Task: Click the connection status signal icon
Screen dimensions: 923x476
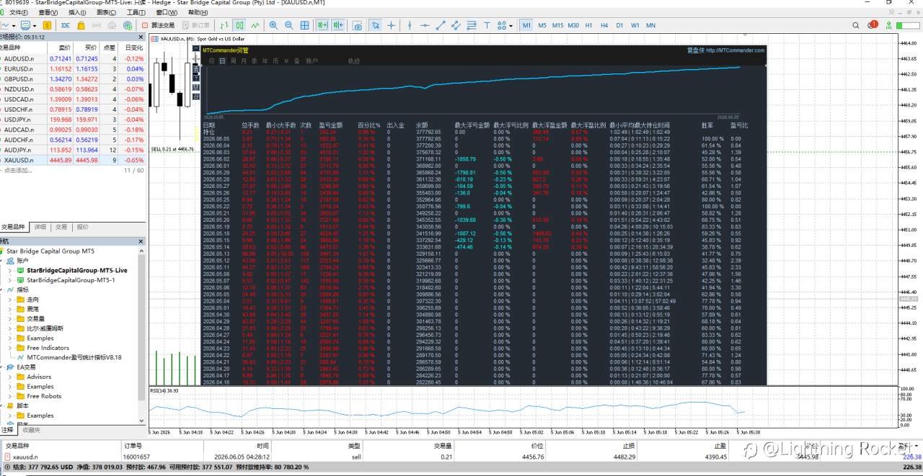Action: click(x=889, y=25)
